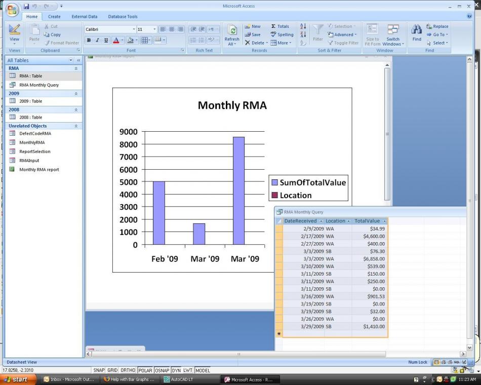Switch to the Database Tools tab

(x=123, y=17)
